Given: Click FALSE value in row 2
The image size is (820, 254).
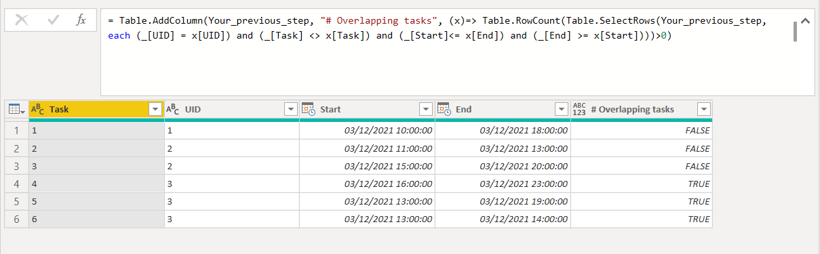Looking at the screenshot, I should click(x=697, y=148).
